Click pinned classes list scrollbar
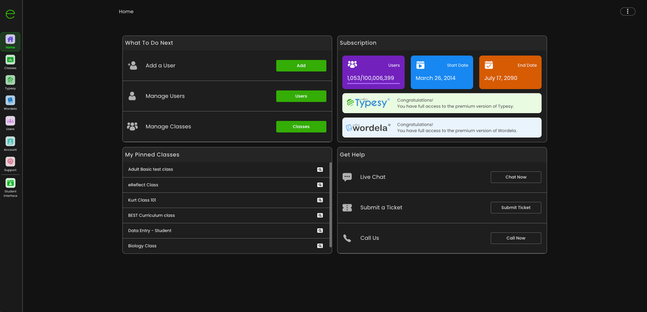The height and width of the screenshot is (312, 647). click(330, 204)
